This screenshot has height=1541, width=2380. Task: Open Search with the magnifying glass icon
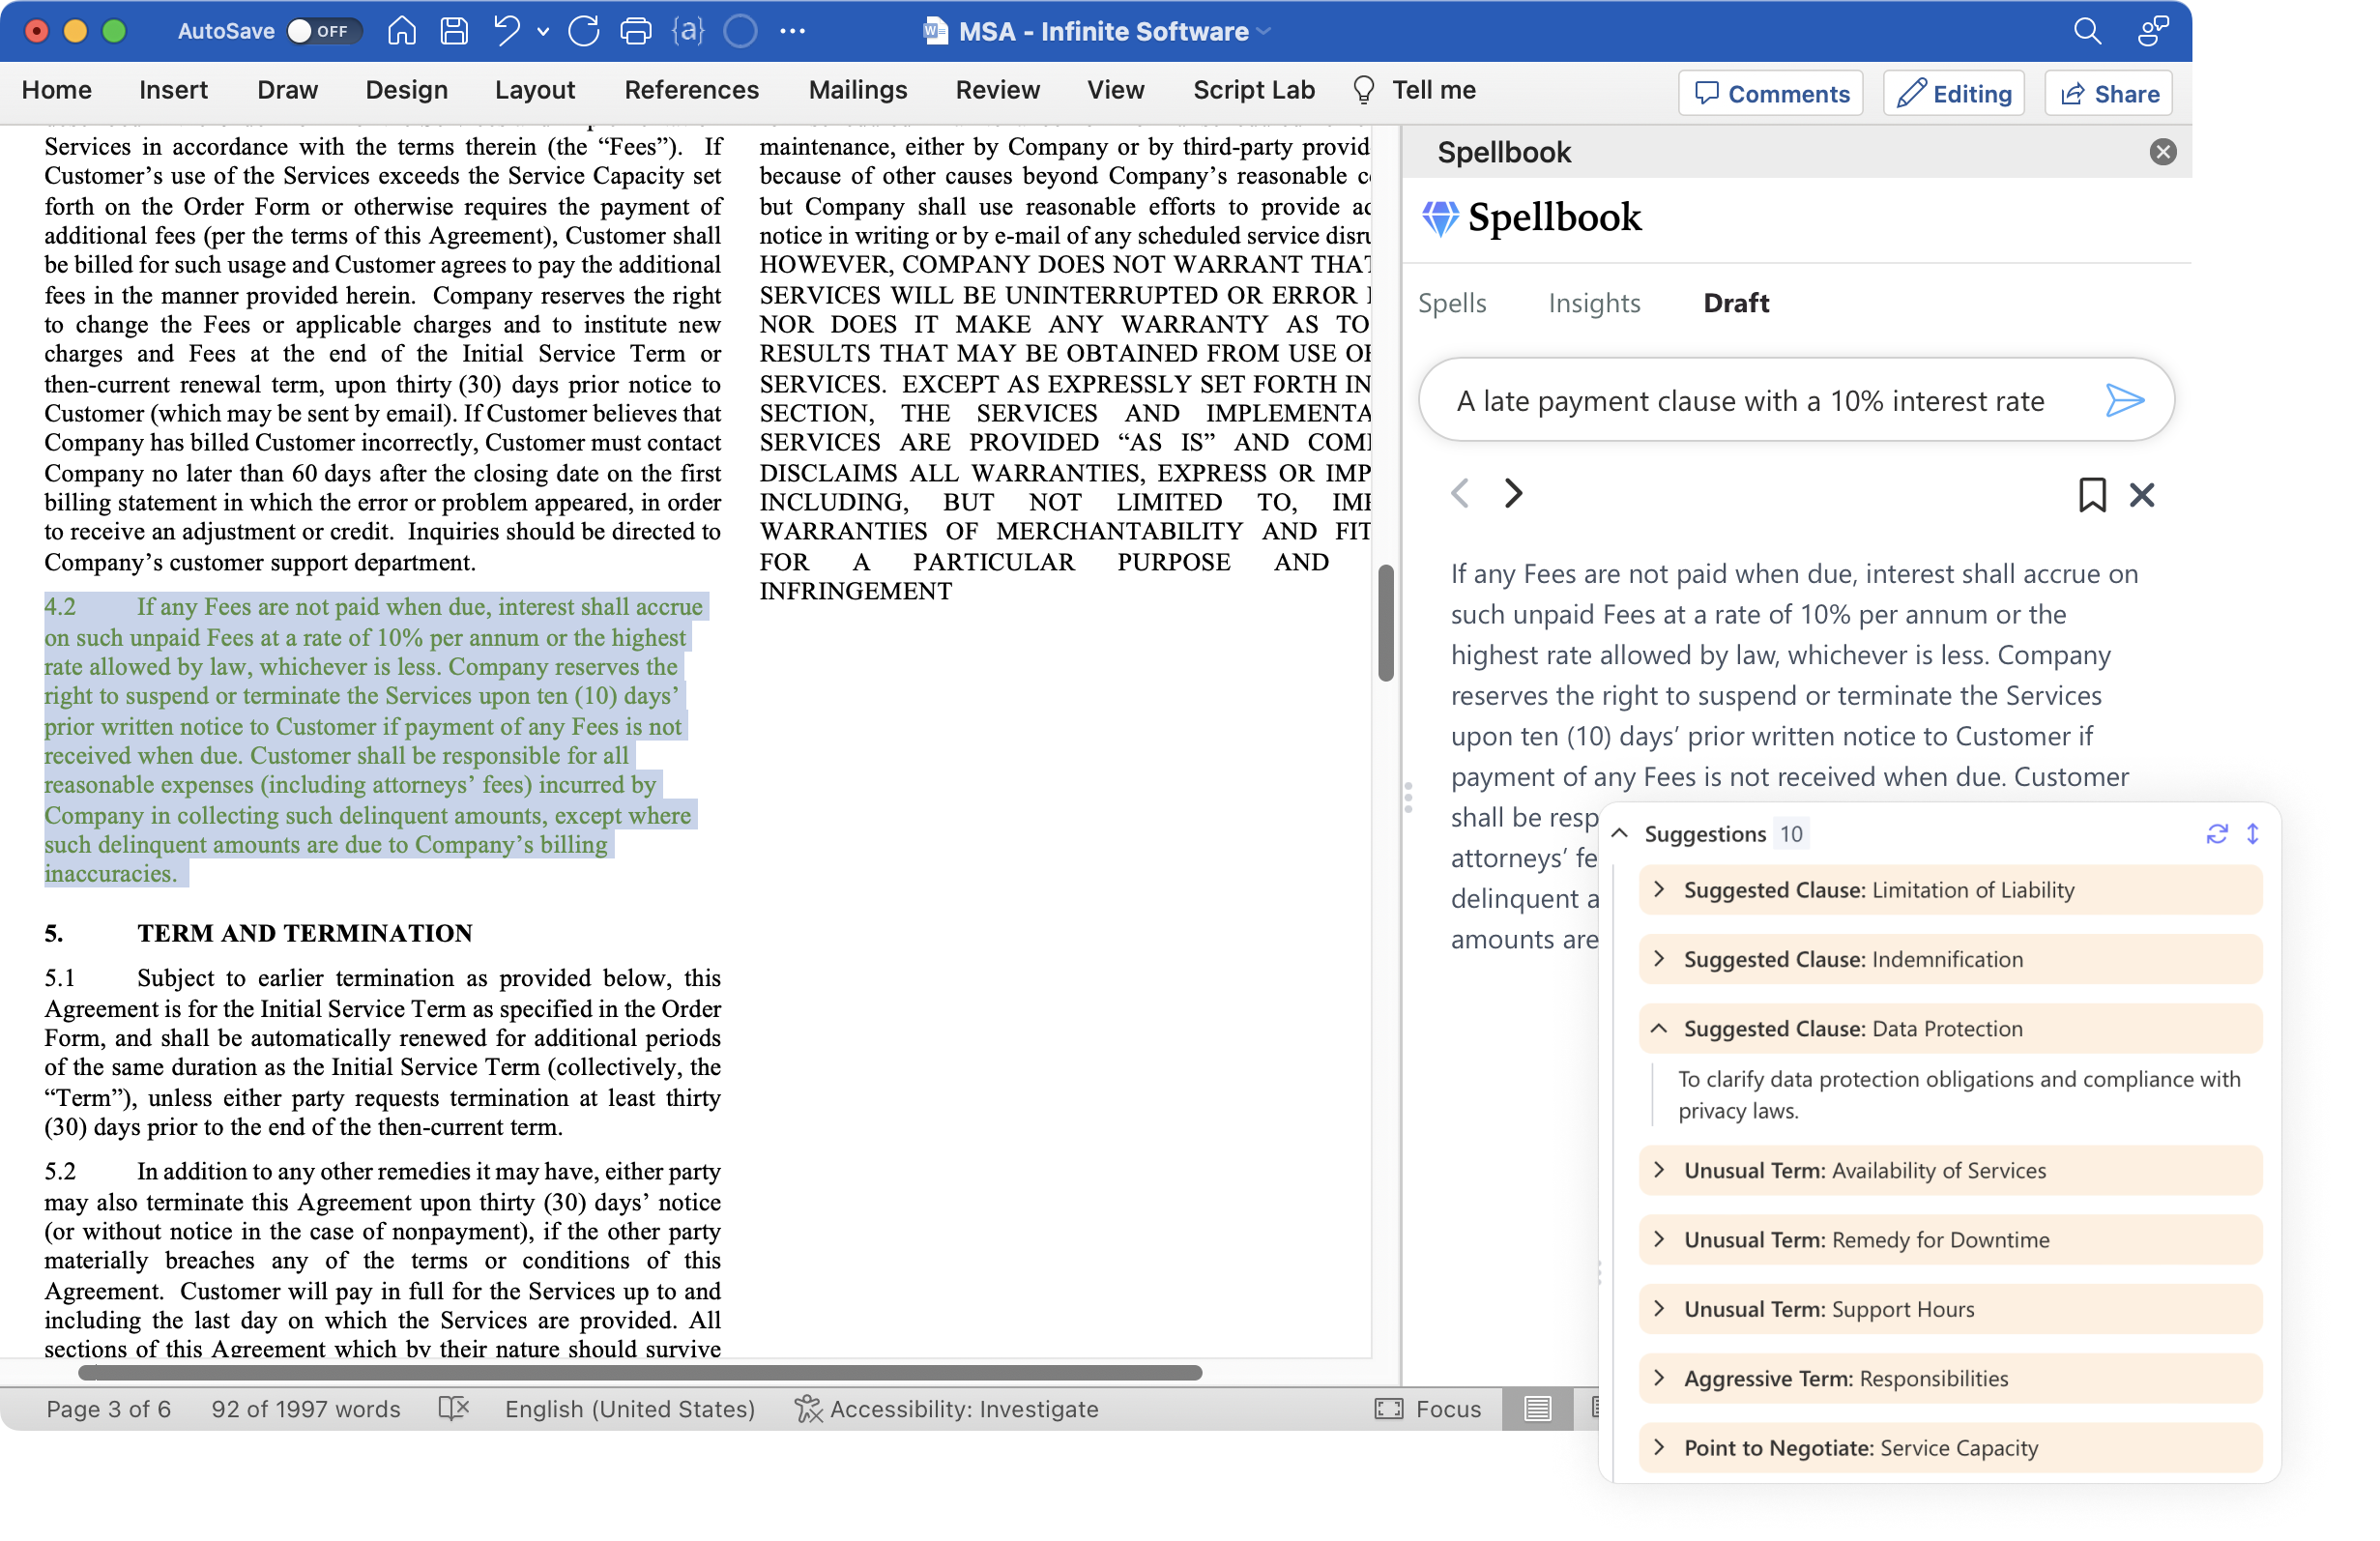(2086, 31)
